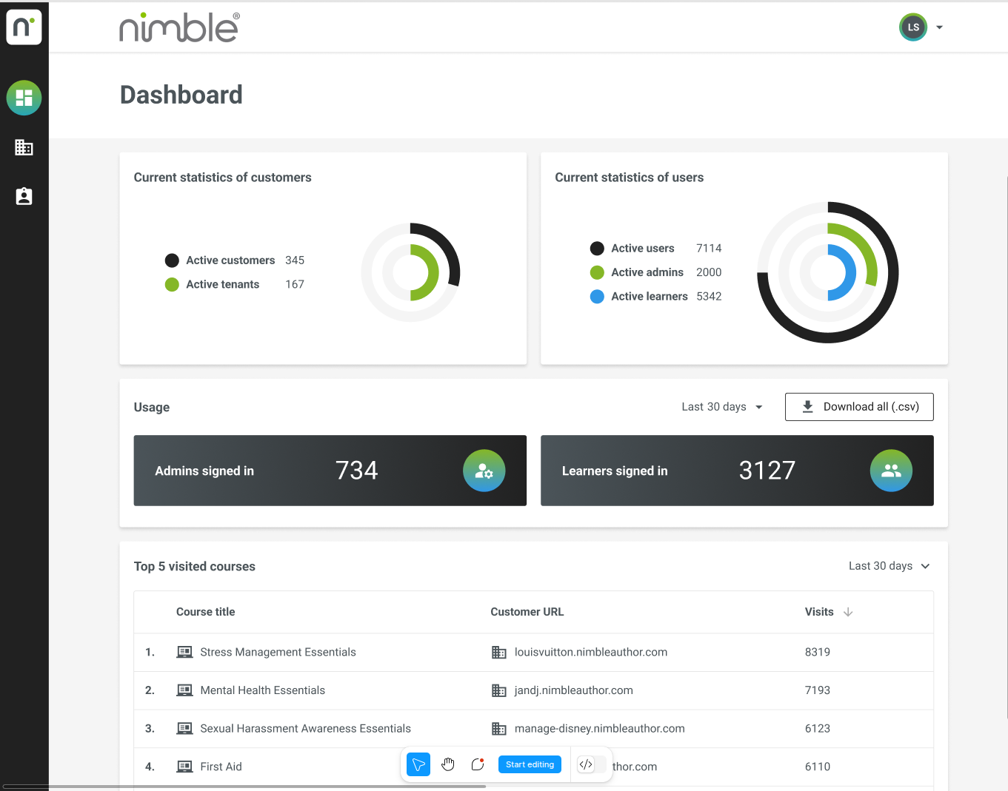Open the comment bubble tool
The width and height of the screenshot is (1008, 791).
(478, 764)
